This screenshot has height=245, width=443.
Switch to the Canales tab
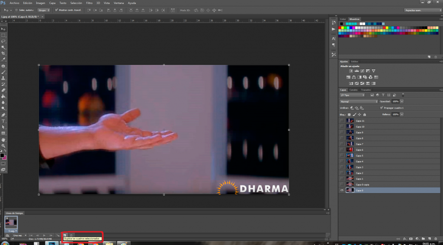(353, 90)
